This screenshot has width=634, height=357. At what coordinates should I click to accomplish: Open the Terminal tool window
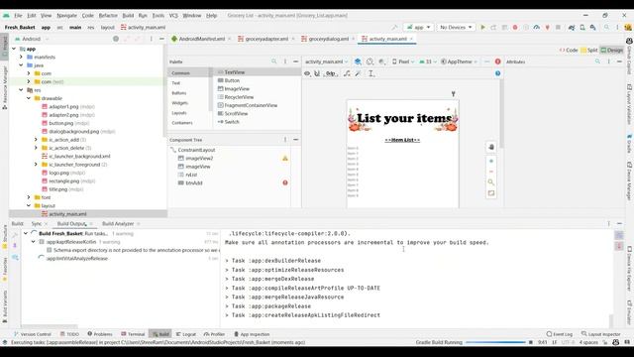coord(133,334)
